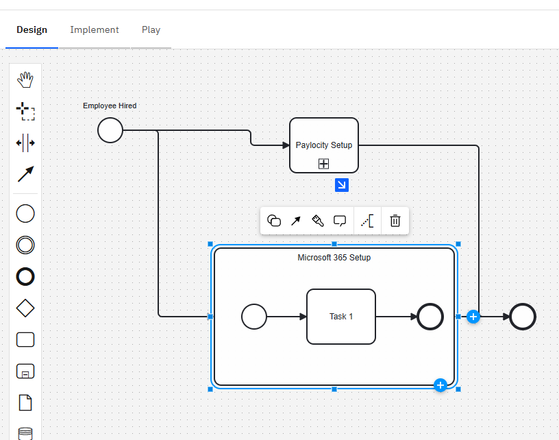Click plus button right of Microsoft 365 Setup
This screenshot has width=559, height=440.
(473, 317)
